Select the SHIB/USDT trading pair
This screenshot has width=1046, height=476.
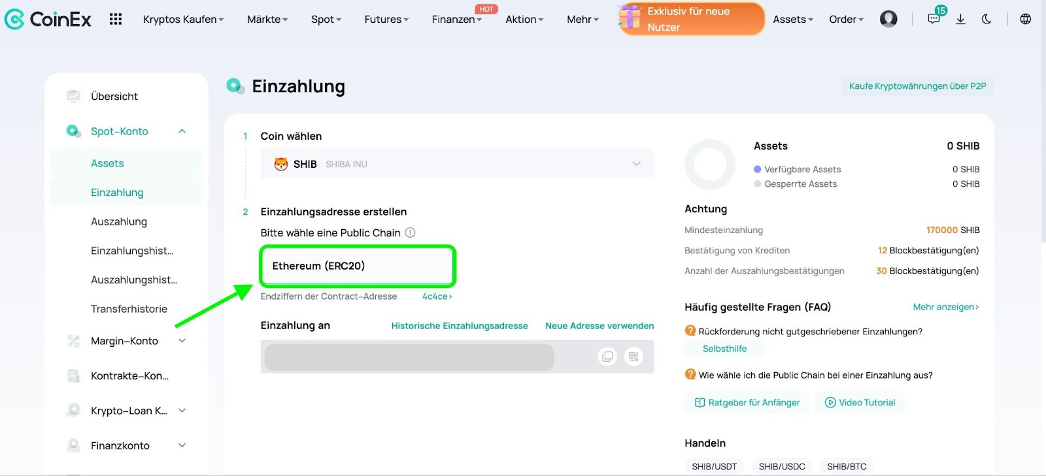coord(715,466)
